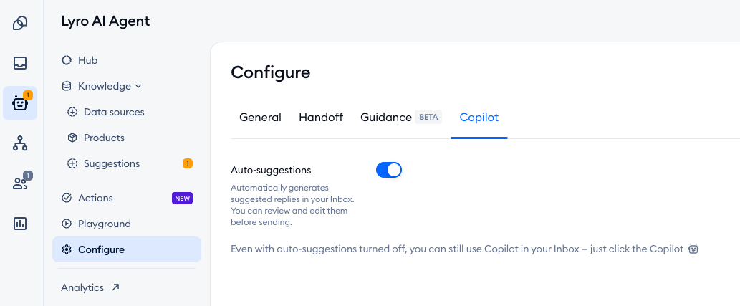
Task: Click the Copilot robot icon in hint text
Action: tap(693, 249)
